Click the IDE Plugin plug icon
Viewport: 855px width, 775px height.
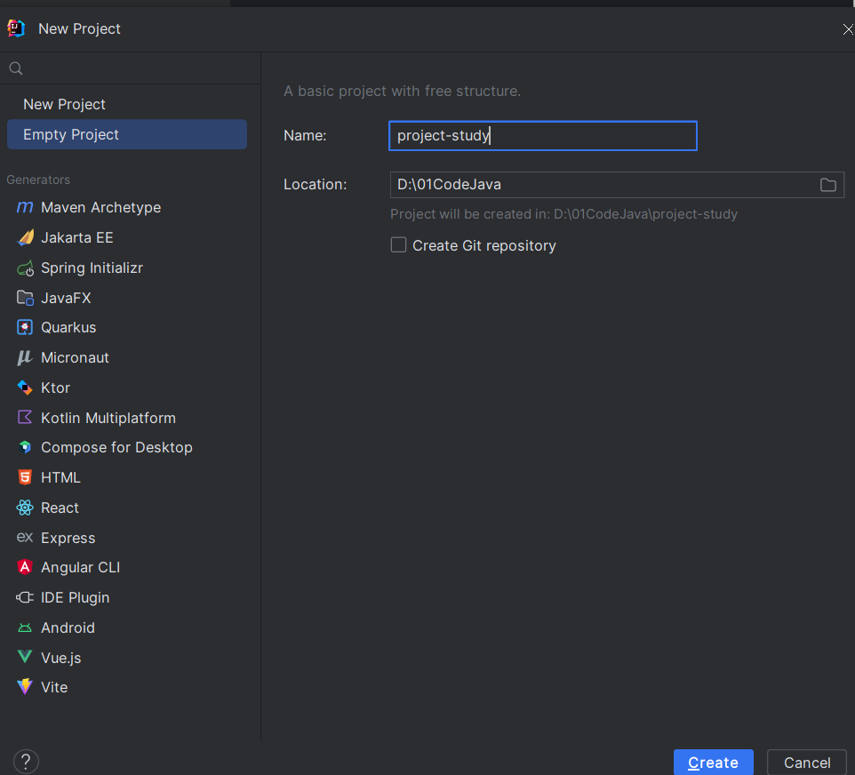tap(25, 598)
